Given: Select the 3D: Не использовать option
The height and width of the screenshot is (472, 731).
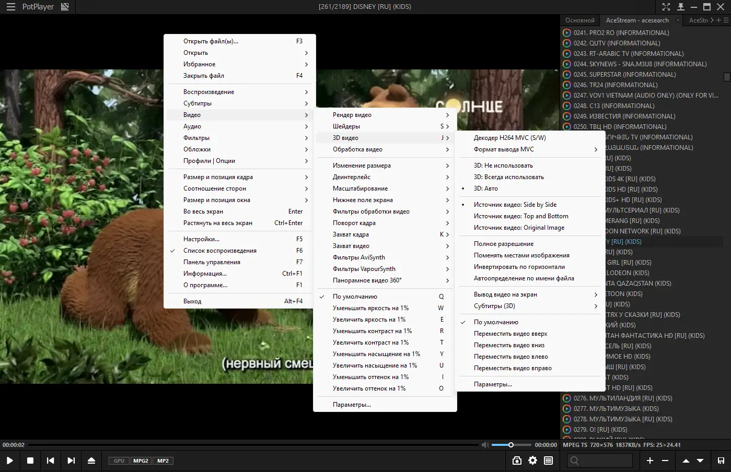Looking at the screenshot, I should point(529,166).
